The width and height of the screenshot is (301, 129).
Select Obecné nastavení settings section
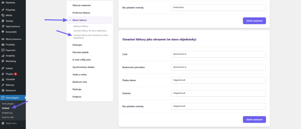click(82, 5)
